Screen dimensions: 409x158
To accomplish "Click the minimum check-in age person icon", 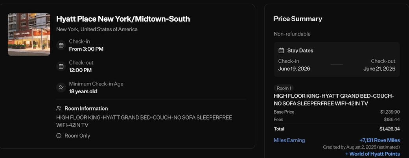I will point(61,87).
